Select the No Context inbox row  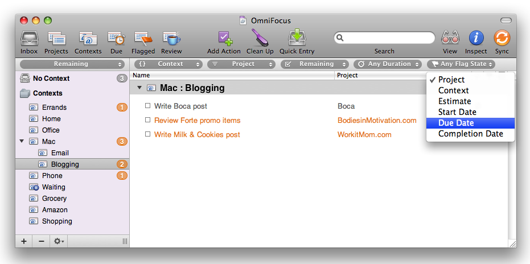point(72,79)
